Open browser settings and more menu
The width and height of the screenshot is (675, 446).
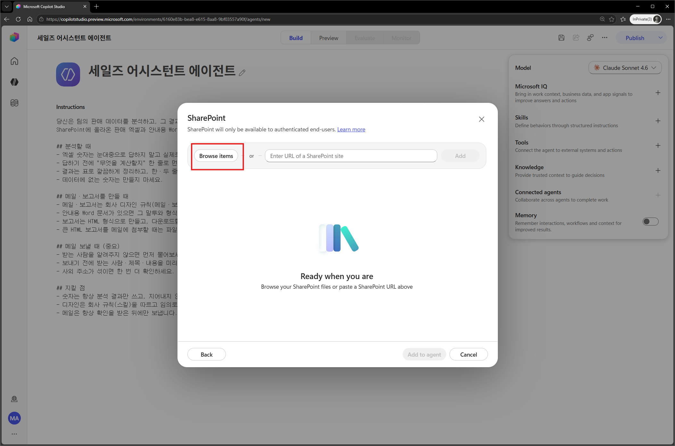click(668, 19)
